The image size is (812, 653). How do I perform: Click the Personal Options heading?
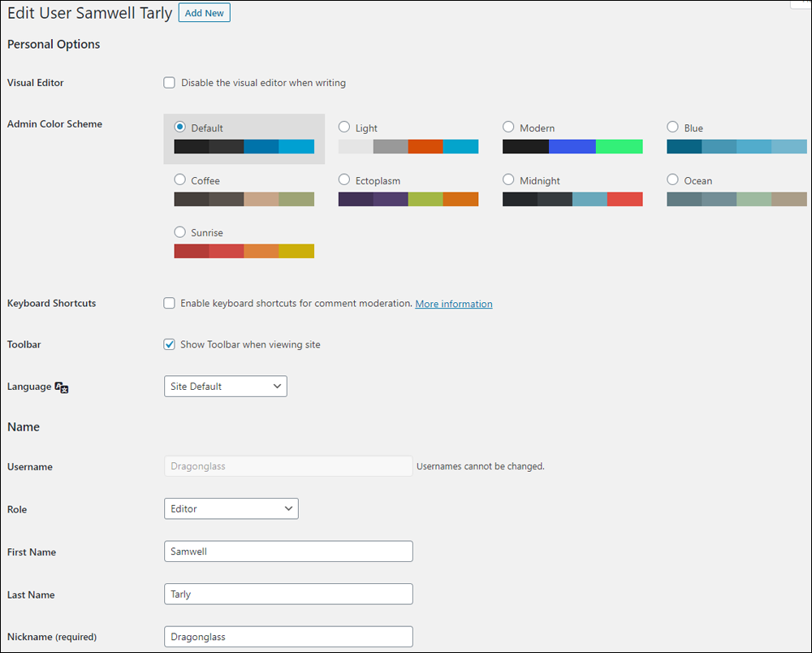pyautogui.click(x=54, y=45)
